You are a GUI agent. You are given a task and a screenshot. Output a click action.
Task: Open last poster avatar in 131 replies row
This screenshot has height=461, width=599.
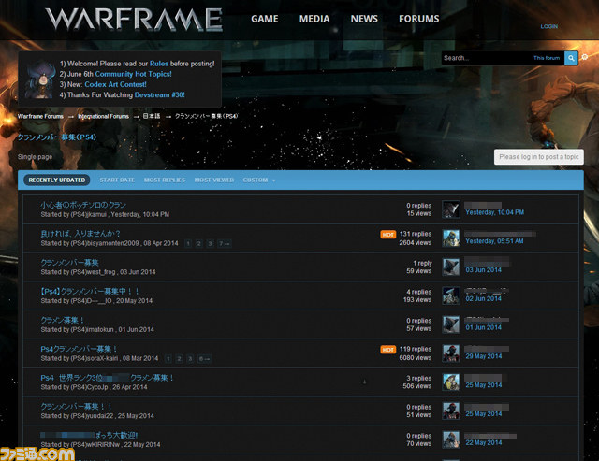point(451,238)
